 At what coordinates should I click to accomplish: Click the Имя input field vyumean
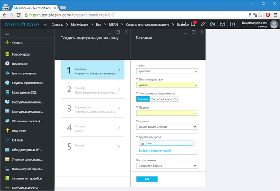167,71
